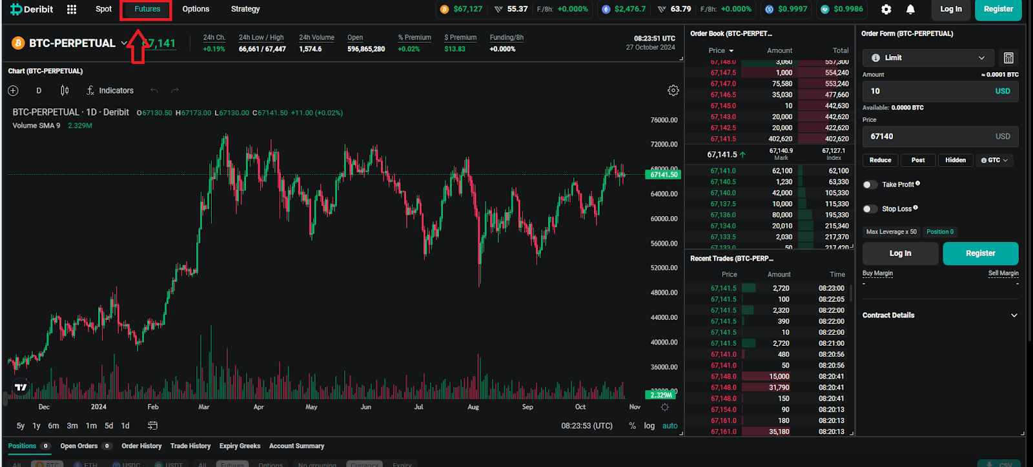Add a symbol to compare on chart
This screenshot has height=467, width=1033.
14,90
